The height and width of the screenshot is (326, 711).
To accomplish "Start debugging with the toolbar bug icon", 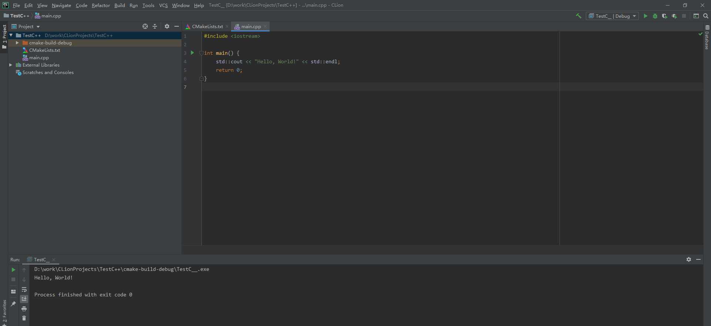I will pos(655,16).
